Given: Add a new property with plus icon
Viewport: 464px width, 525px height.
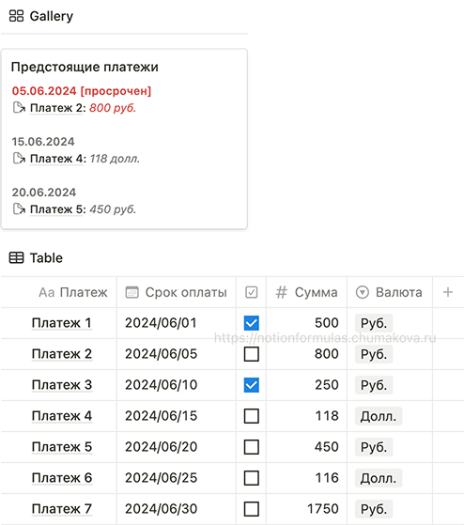Looking at the screenshot, I should [x=448, y=292].
